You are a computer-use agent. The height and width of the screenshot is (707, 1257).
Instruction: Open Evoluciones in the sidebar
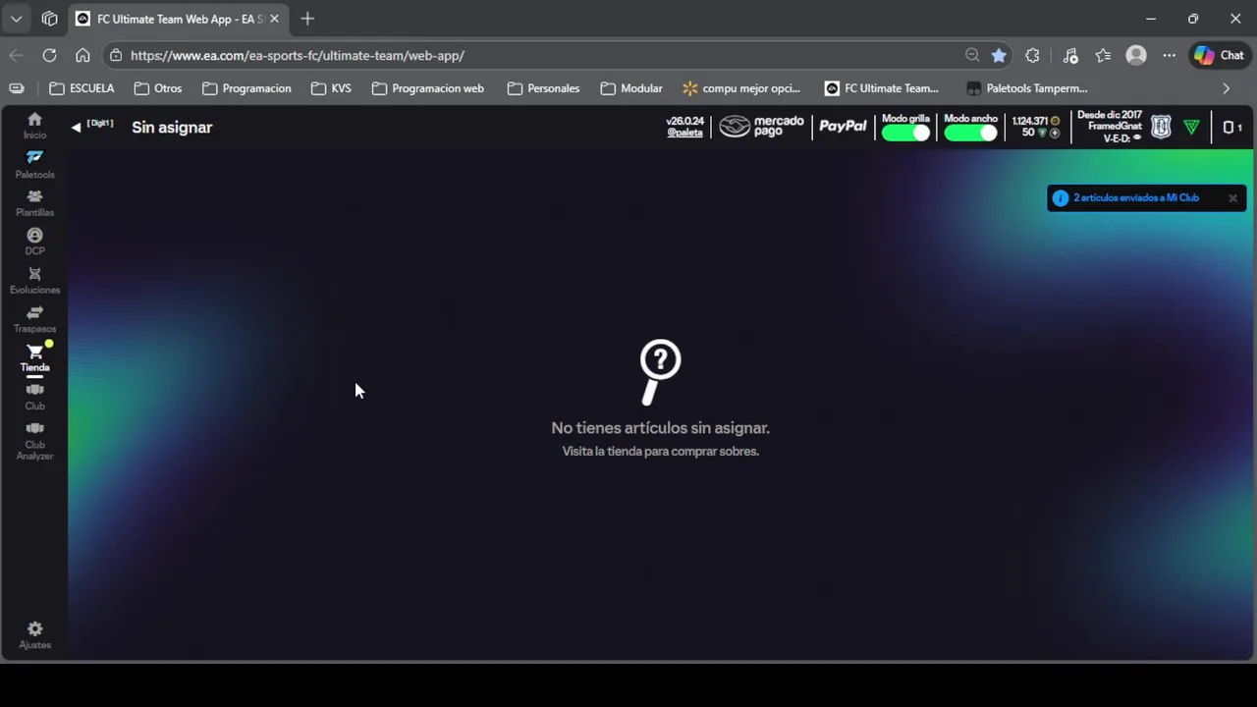point(34,281)
